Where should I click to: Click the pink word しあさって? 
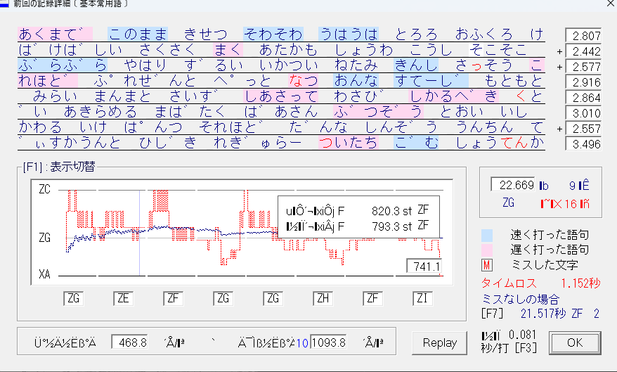tap(281, 96)
